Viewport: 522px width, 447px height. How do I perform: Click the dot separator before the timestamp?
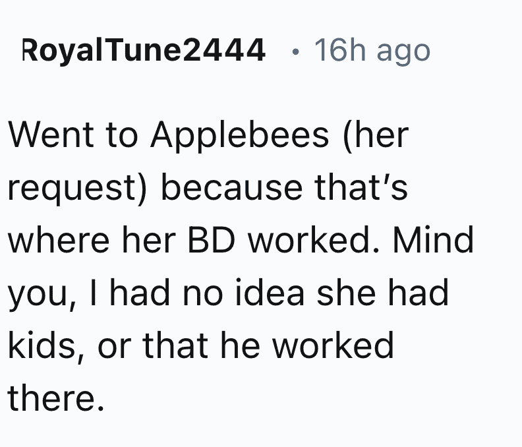click(x=295, y=51)
